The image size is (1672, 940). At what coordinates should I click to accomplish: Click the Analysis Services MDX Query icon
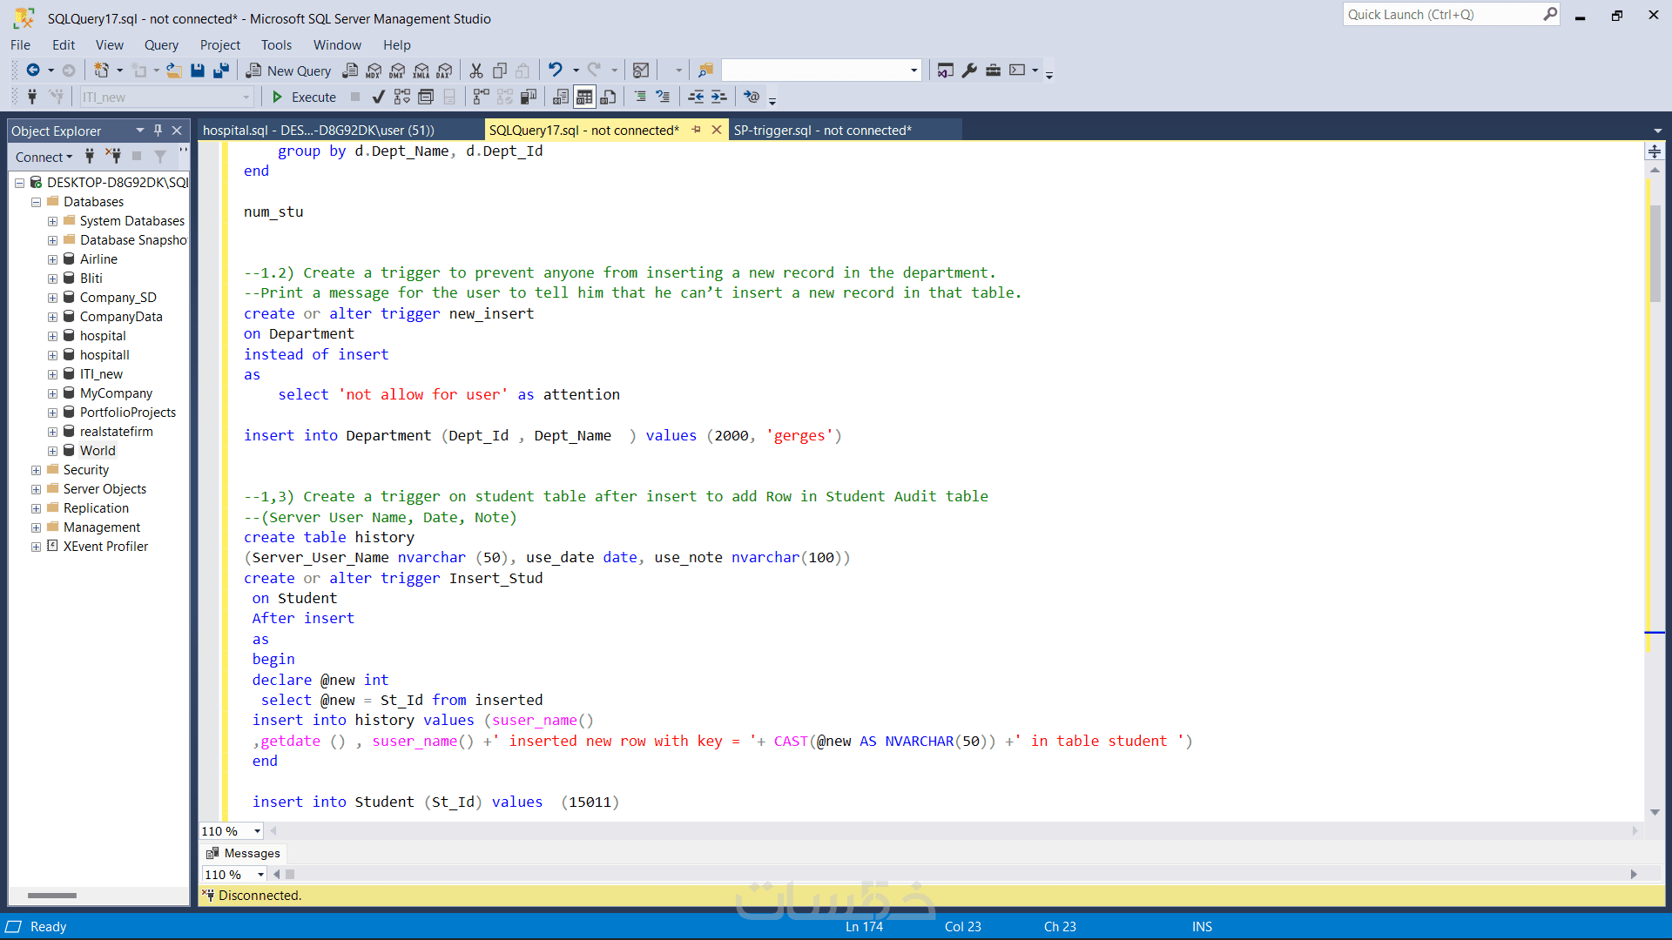click(374, 70)
